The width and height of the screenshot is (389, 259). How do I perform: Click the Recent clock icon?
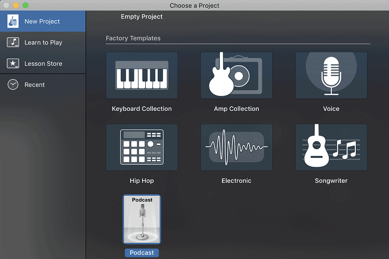[x=13, y=84]
